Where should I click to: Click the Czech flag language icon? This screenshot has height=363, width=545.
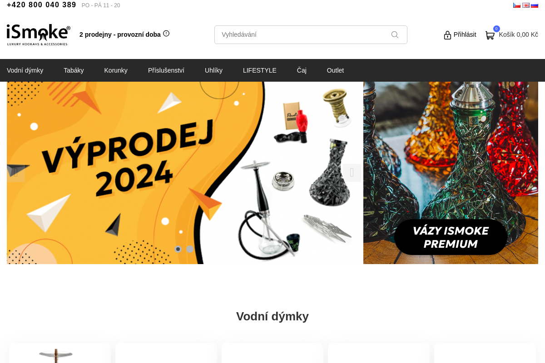click(x=517, y=5)
